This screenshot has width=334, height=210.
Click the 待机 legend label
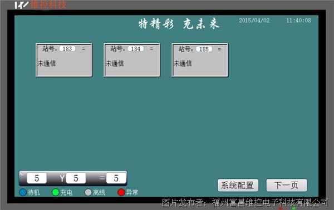pyautogui.click(x=33, y=193)
